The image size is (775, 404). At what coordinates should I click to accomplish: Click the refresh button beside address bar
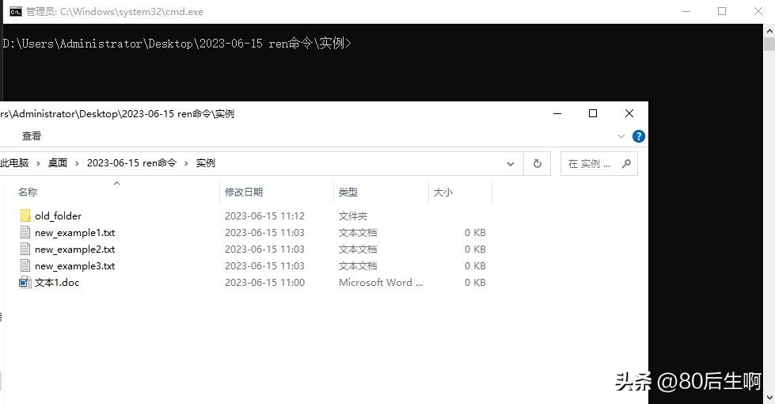pyautogui.click(x=538, y=164)
